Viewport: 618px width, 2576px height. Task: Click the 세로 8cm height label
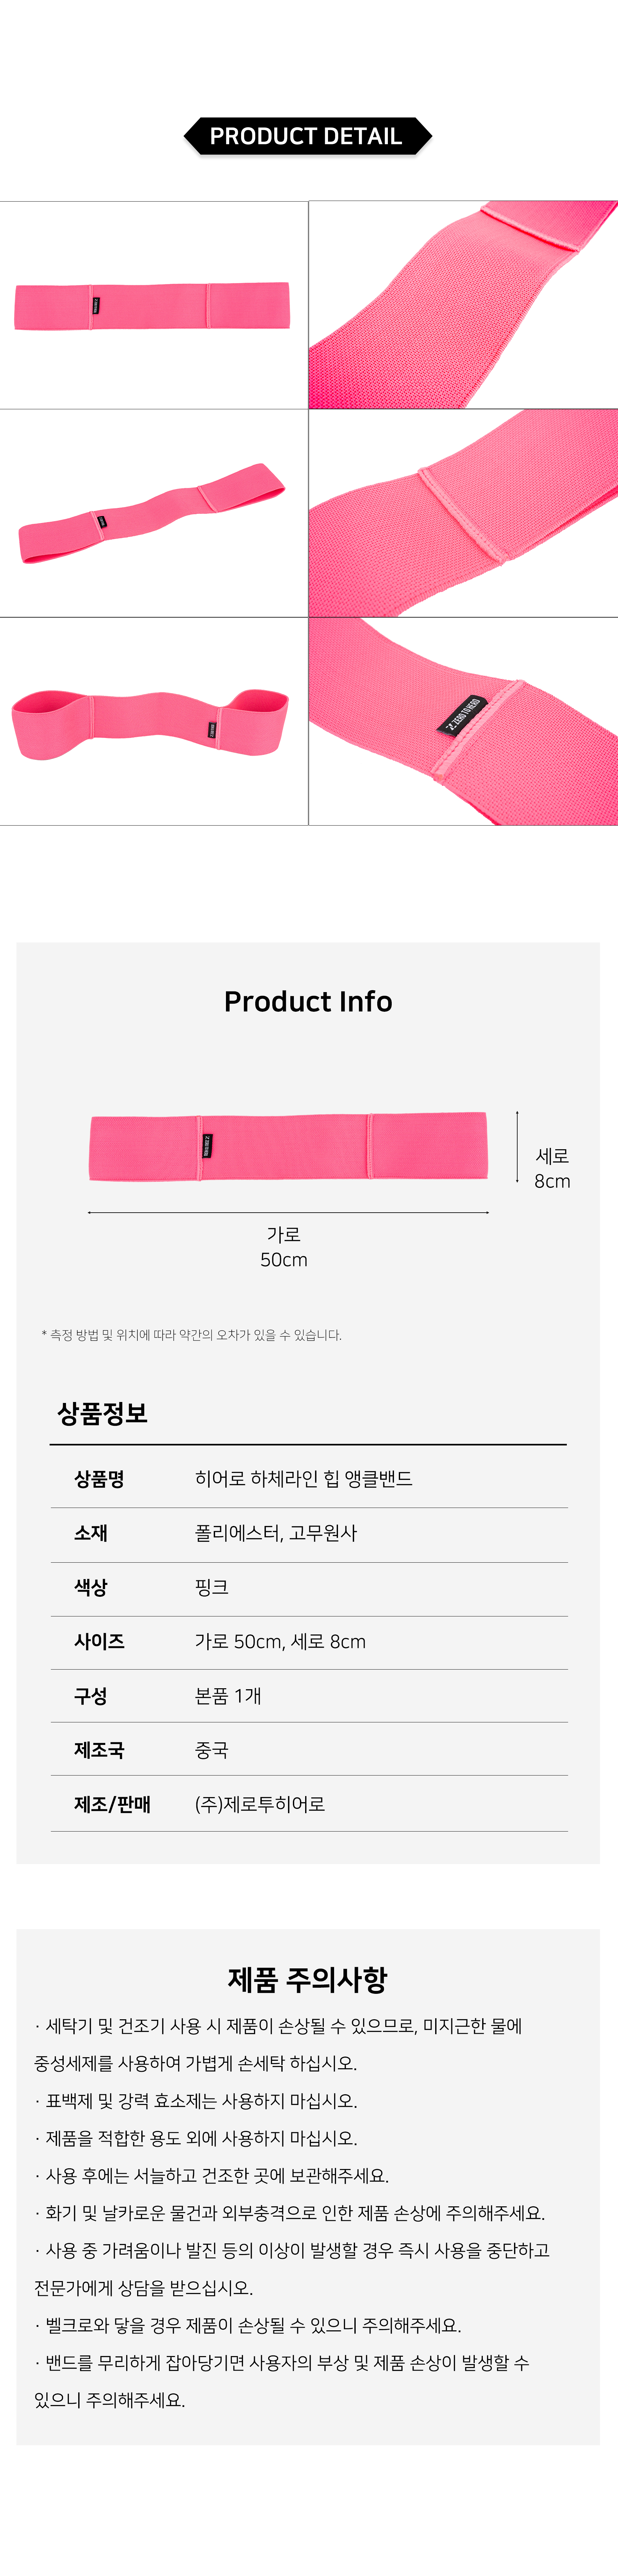(552, 1168)
